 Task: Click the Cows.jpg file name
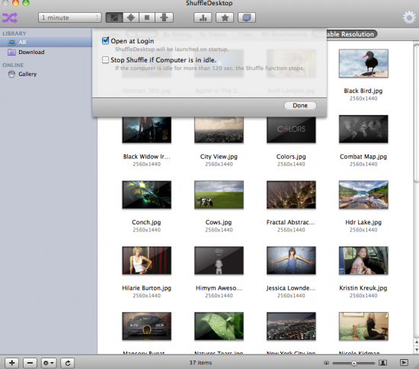pyautogui.click(x=219, y=222)
